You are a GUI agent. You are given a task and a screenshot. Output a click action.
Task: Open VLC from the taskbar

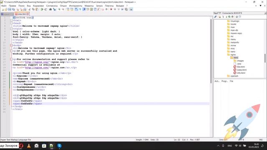click(x=29, y=146)
